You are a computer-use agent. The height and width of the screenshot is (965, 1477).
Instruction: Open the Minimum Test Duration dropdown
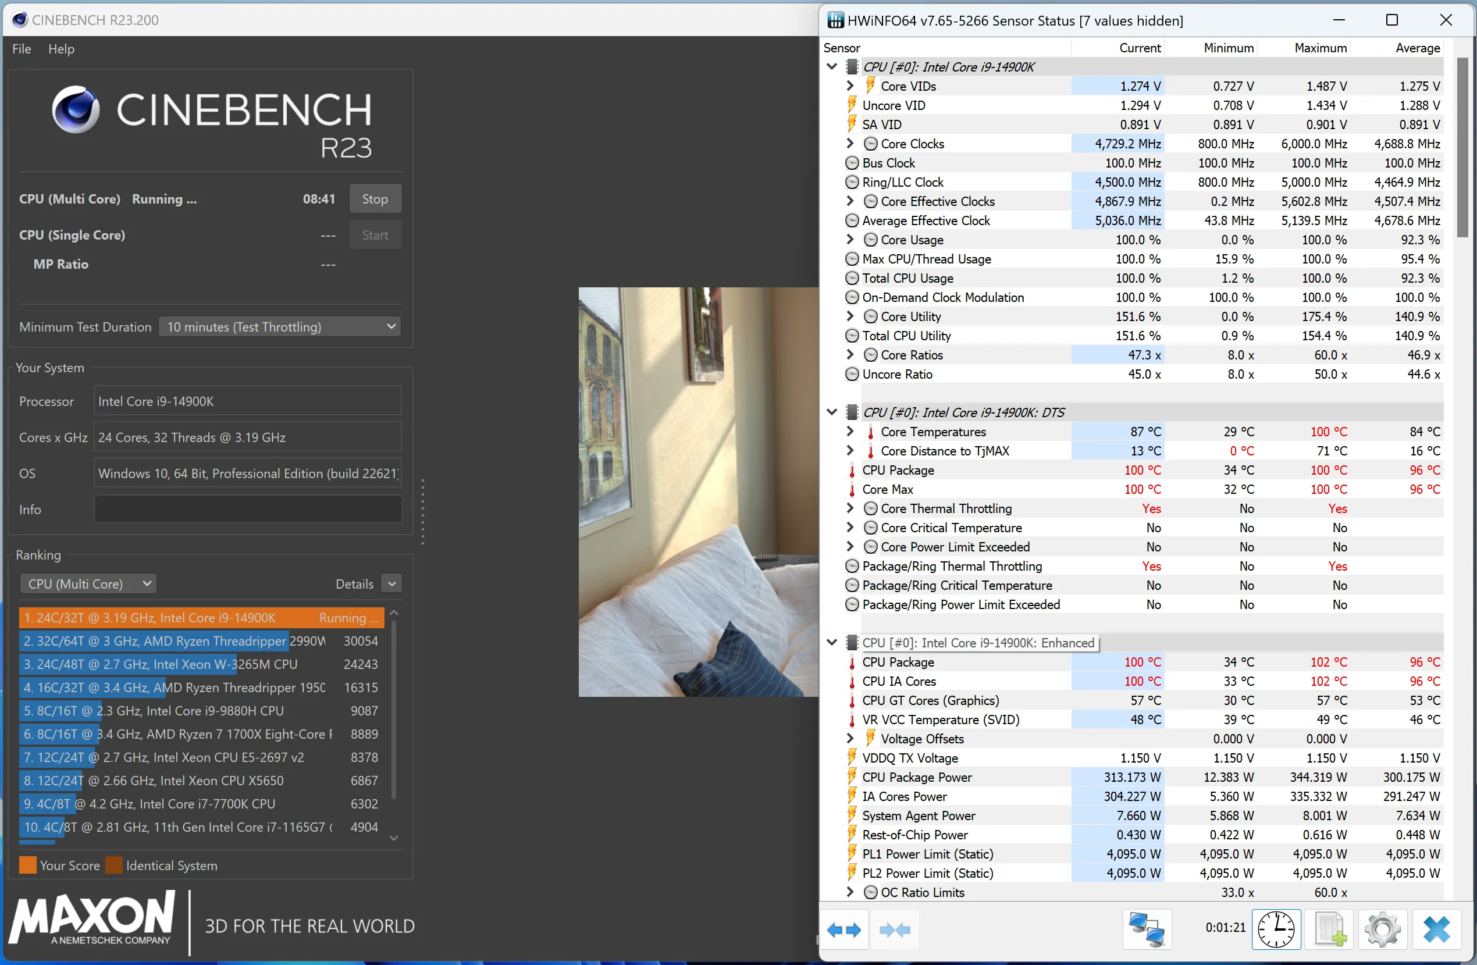279,326
